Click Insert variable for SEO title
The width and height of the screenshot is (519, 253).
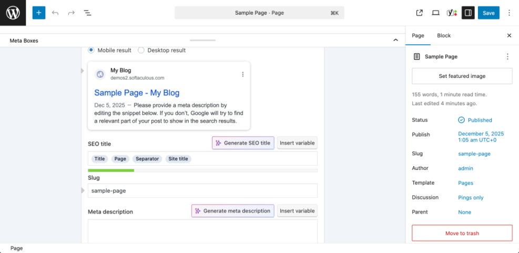click(297, 143)
